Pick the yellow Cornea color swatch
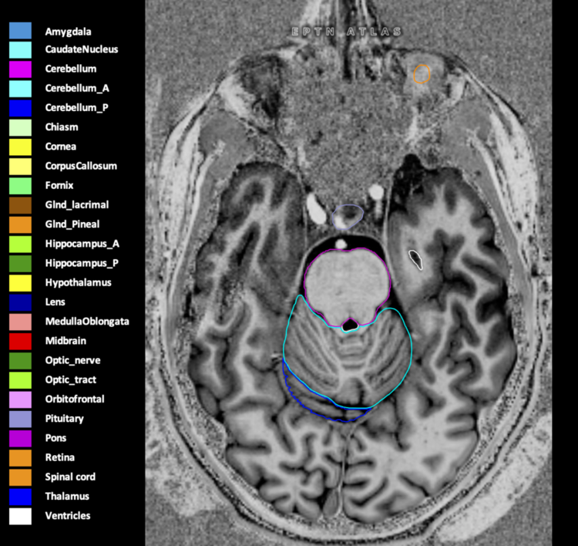The image size is (578, 546). [x=20, y=147]
